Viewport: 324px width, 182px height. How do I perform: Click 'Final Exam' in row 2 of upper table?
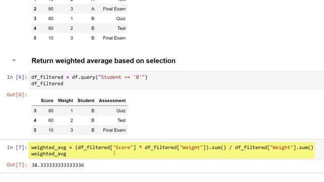click(x=114, y=9)
